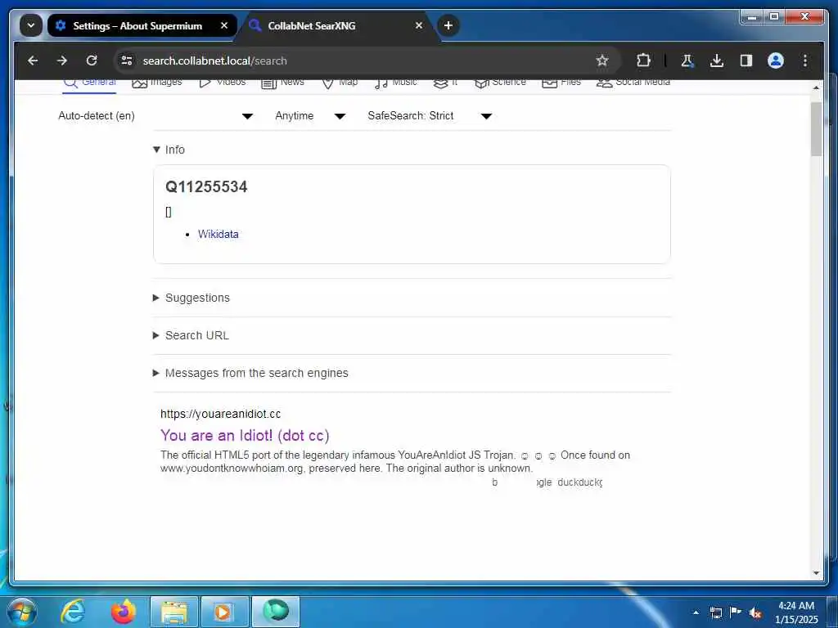Open the Extensions puzzle icon
The width and height of the screenshot is (838, 628).
pyautogui.click(x=643, y=61)
